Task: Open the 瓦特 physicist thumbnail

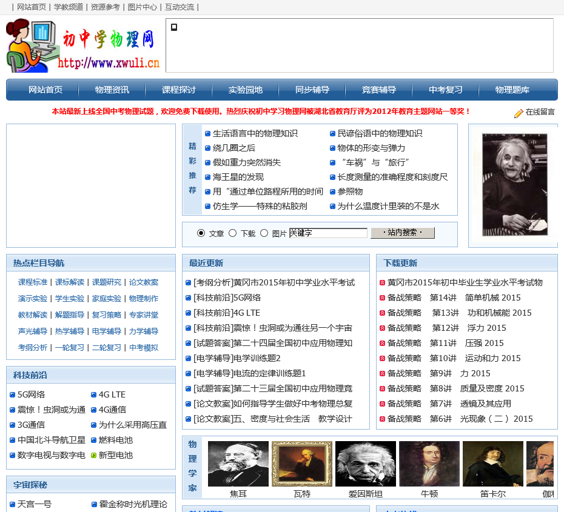Action: [302, 464]
